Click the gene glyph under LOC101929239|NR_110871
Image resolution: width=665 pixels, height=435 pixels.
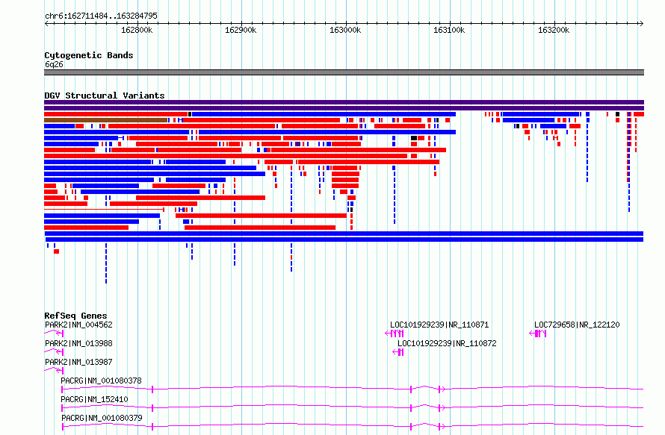pos(394,334)
